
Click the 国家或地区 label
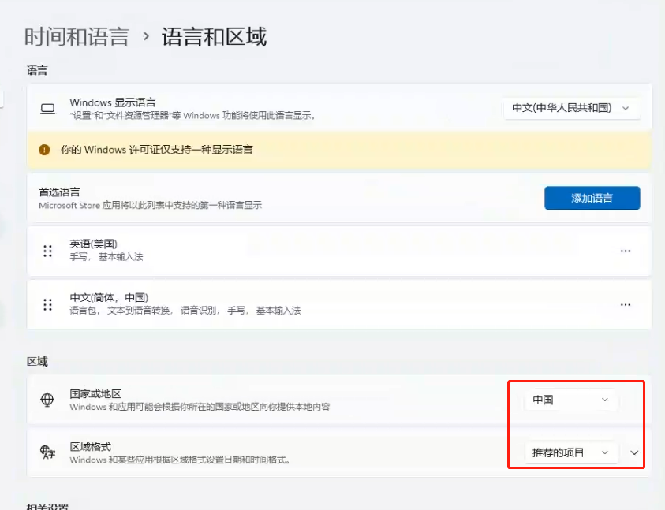click(95, 394)
